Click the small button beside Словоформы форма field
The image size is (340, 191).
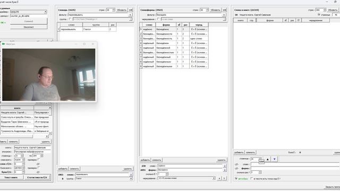pyautogui.click(x=225, y=170)
